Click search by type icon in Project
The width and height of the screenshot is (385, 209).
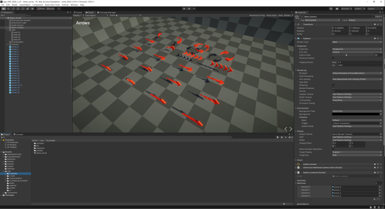[278, 137]
